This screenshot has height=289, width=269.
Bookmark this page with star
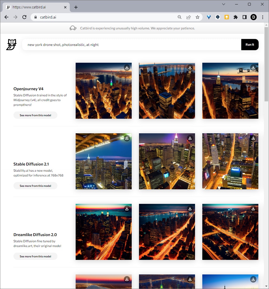(x=198, y=17)
